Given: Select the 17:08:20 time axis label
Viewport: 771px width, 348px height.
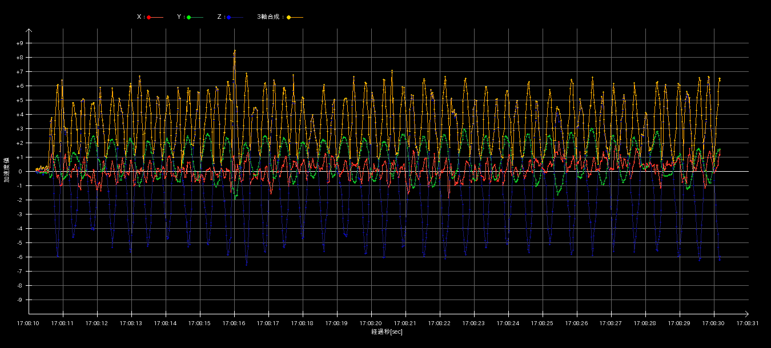Looking at the screenshot, I should 371,323.
